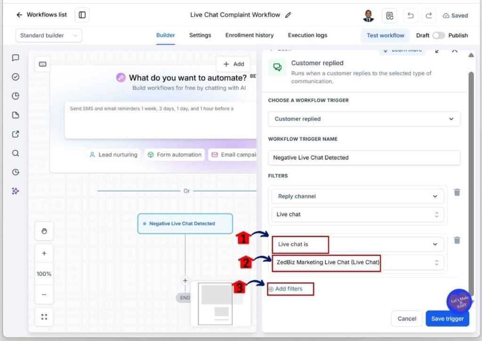Image resolution: width=482 pixels, height=341 pixels.
Task: Delete the Reply channel filter
Action: click(457, 192)
